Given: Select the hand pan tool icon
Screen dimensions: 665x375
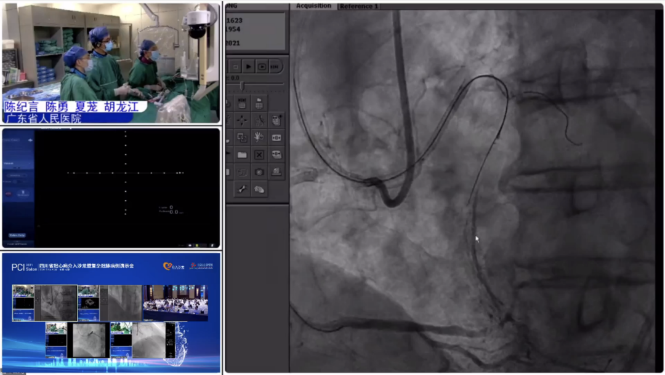Looking at the screenshot, I should click(259, 138).
